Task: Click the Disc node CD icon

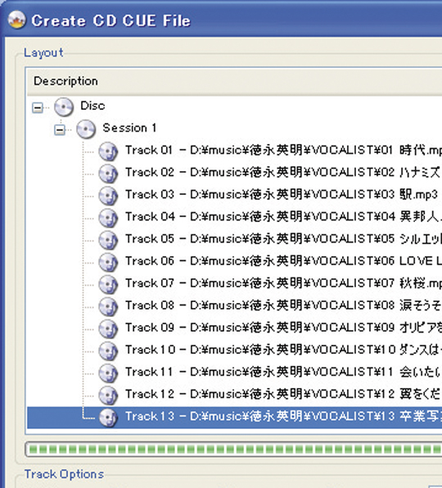Action: [x=64, y=106]
